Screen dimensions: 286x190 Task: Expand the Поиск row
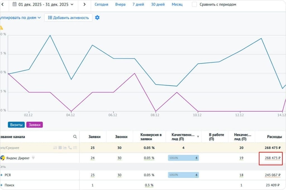pos(1,185)
